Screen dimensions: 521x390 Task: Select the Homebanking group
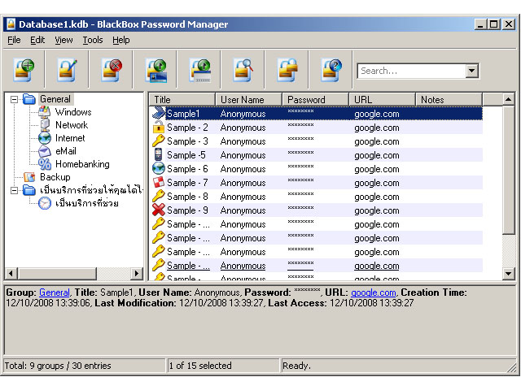pos(82,164)
